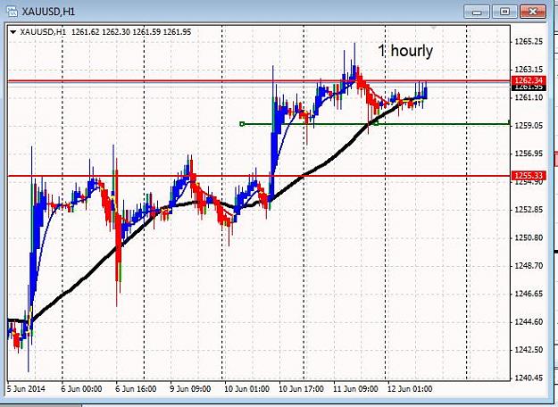This screenshot has height=407, width=558.
Task: Click the '6 Jun 00:00' time axis label
Action: [81, 389]
